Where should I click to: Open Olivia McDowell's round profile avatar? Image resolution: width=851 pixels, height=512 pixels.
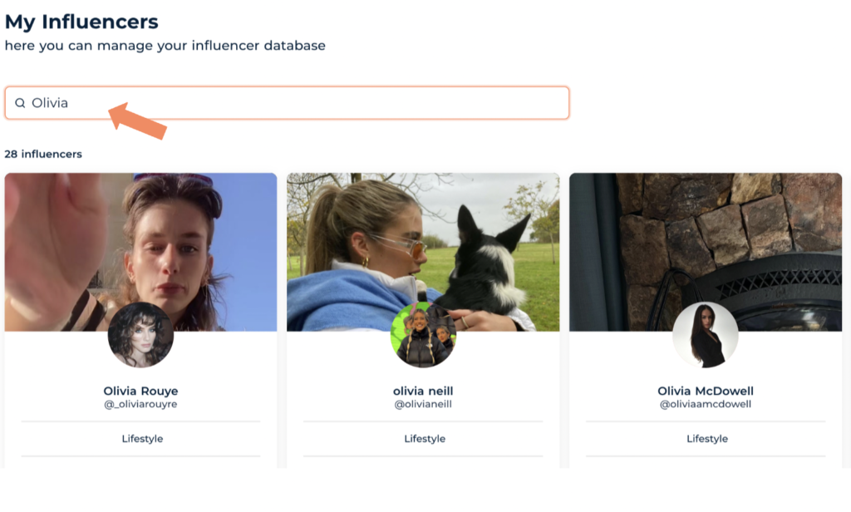click(x=706, y=335)
